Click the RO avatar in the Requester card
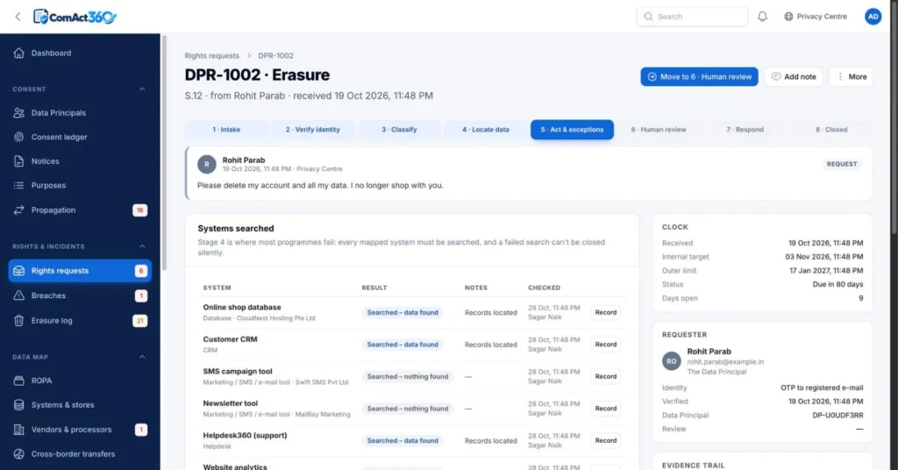Image resolution: width=898 pixels, height=470 pixels. tap(671, 361)
